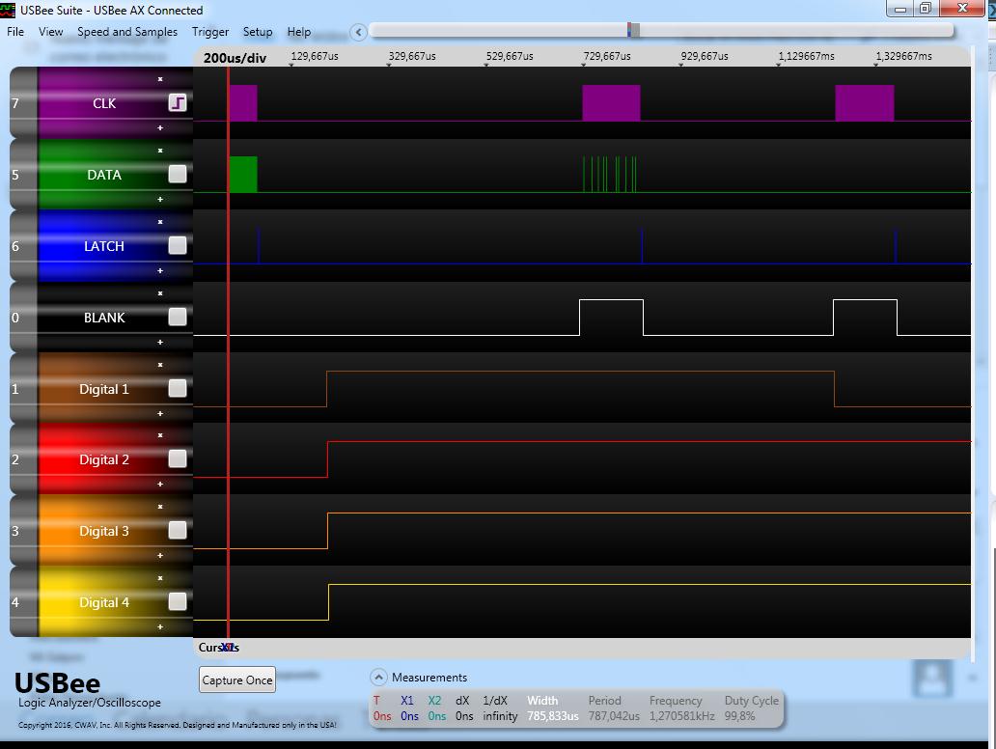Remove the Digital 4 channel with its x icon
Screen dimensions: 996x749
tap(160, 578)
